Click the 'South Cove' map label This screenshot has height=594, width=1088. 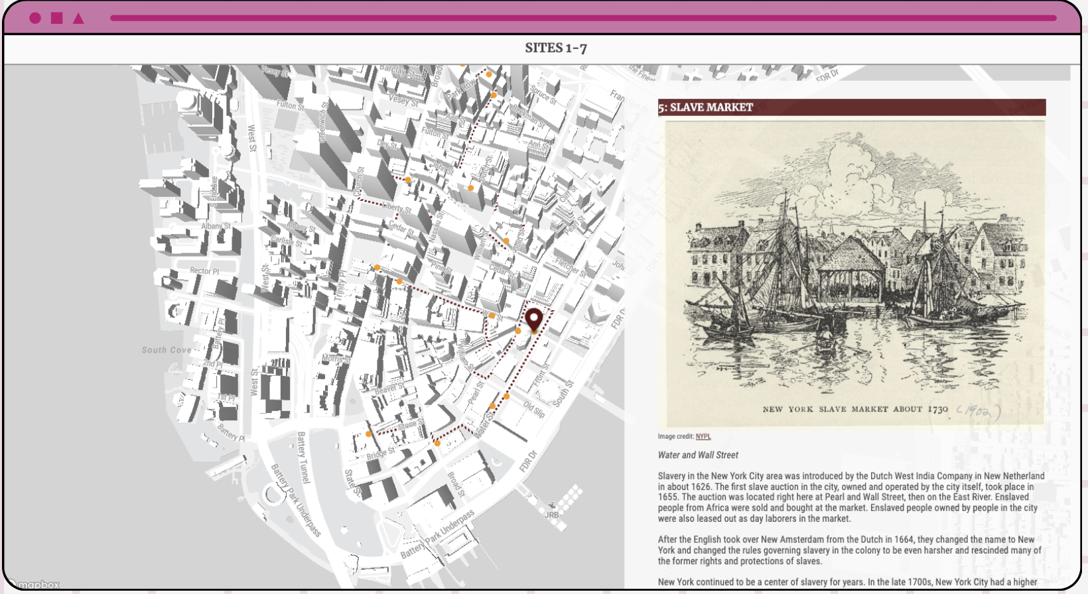click(167, 350)
